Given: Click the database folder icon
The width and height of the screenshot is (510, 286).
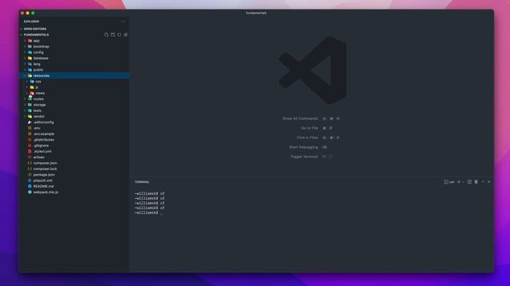Looking at the screenshot, I should point(30,58).
